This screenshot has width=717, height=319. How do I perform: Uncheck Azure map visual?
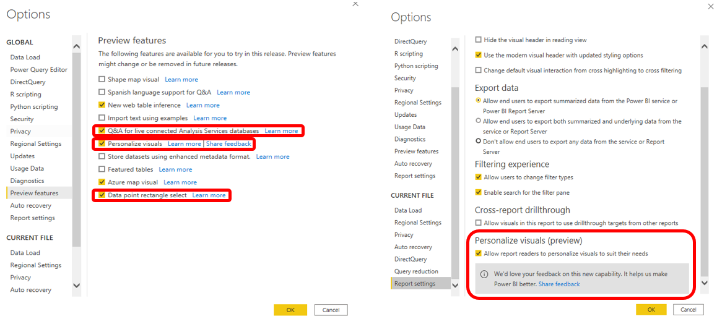coord(102,182)
